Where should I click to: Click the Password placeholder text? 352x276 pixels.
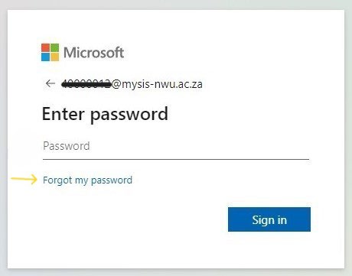(67, 146)
